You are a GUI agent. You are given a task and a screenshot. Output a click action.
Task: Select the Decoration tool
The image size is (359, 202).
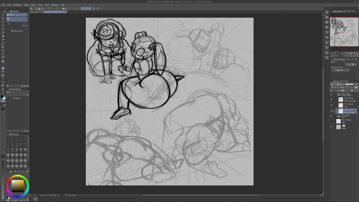pyautogui.click(x=3, y=54)
